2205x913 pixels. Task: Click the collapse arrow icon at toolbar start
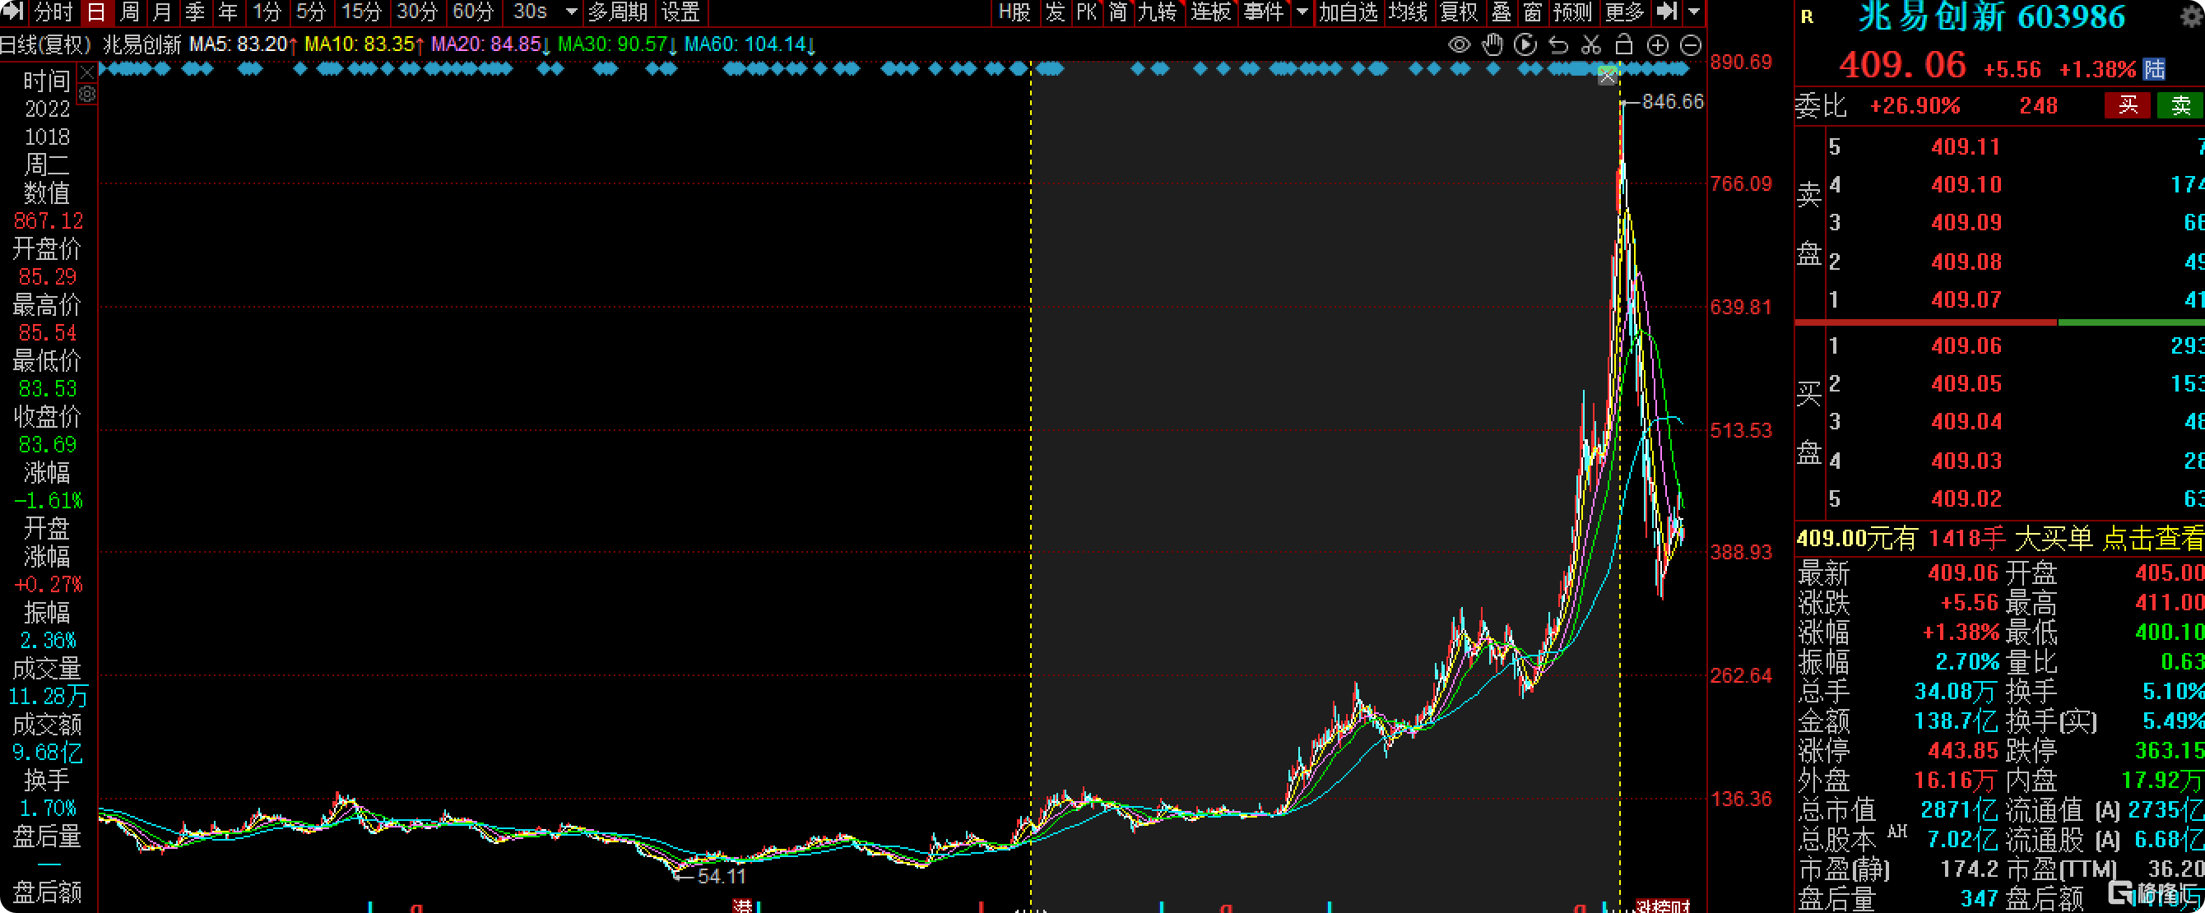pos(13,12)
